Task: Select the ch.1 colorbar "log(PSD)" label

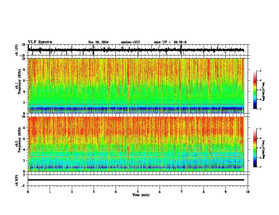Action: click(264, 92)
